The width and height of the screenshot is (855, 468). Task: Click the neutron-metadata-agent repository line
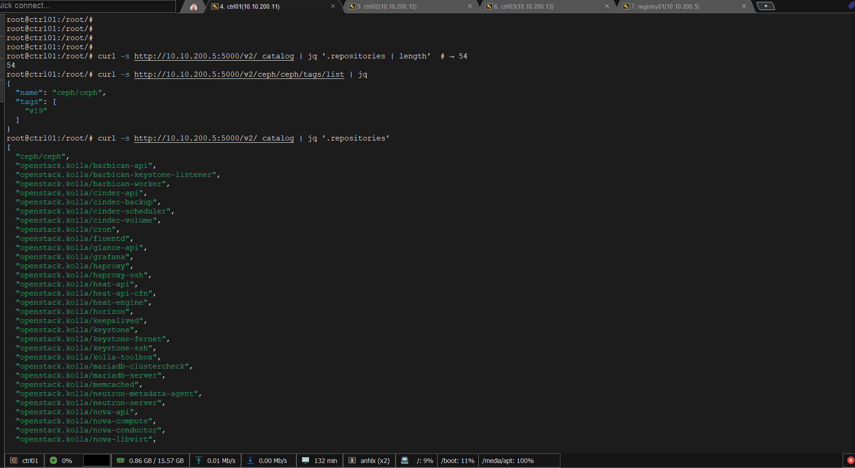point(109,394)
